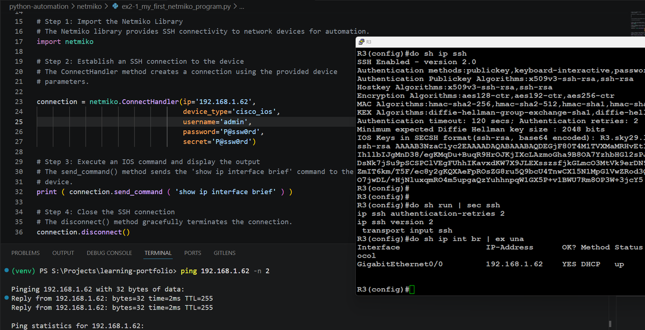Click 'Minimum expected Diffie Hellman key size' line
Image resolution: width=645 pixels, height=330 pixels.
coord(481,129)
